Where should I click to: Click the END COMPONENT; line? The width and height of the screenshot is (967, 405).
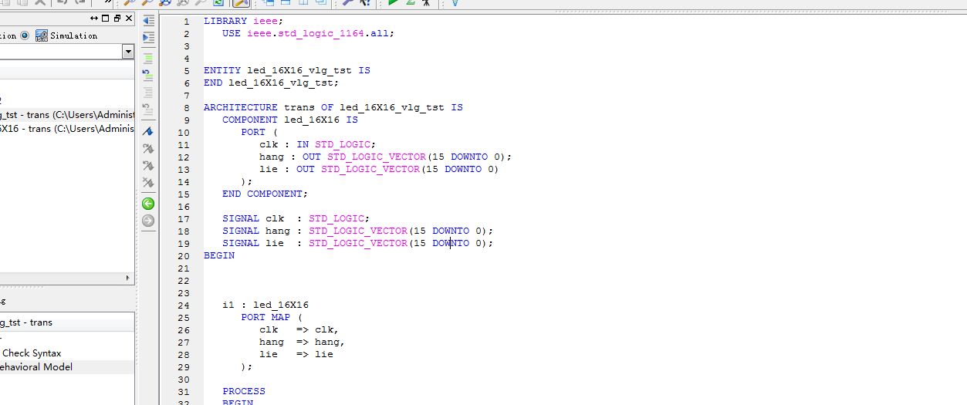265,194
